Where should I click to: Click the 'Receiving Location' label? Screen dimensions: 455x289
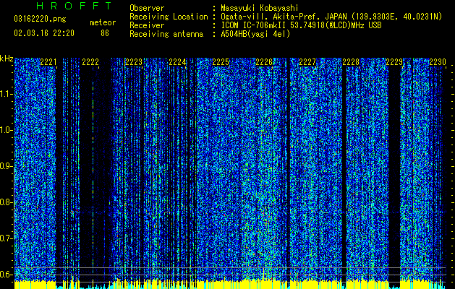pos(169,17)
